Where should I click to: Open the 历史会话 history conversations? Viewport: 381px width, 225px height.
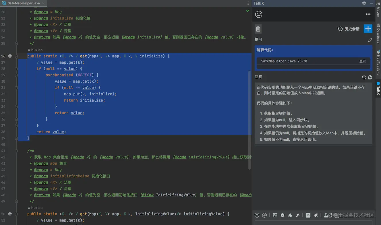click(x=352, y=29)
